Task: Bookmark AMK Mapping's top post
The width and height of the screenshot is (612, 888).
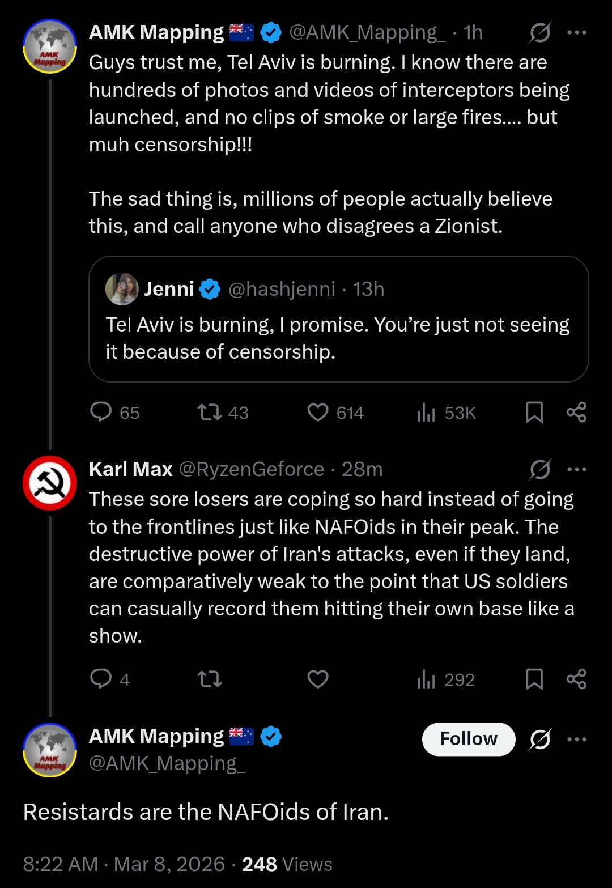Action: pyautogui.click(x=534, y=412)
